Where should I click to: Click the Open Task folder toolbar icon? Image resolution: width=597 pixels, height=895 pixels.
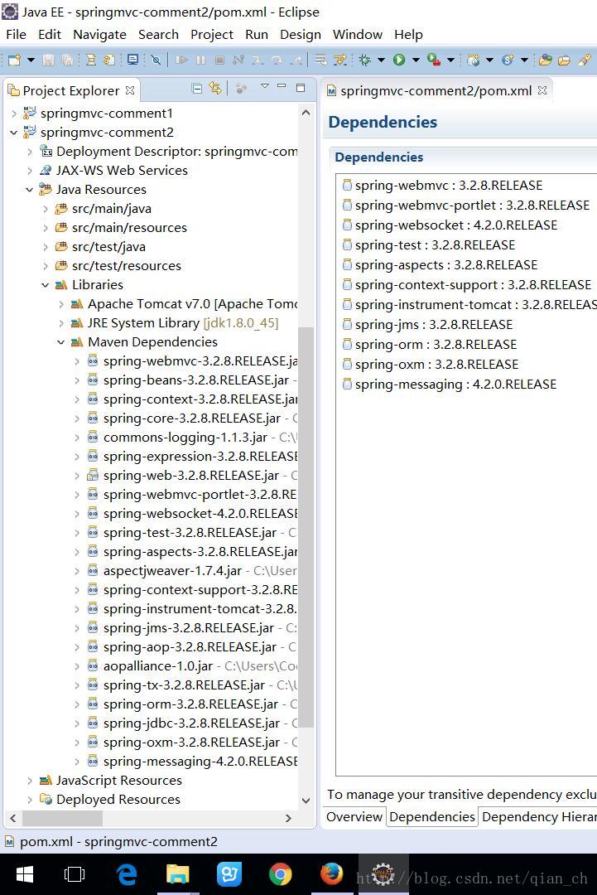(x=564, y=60)
